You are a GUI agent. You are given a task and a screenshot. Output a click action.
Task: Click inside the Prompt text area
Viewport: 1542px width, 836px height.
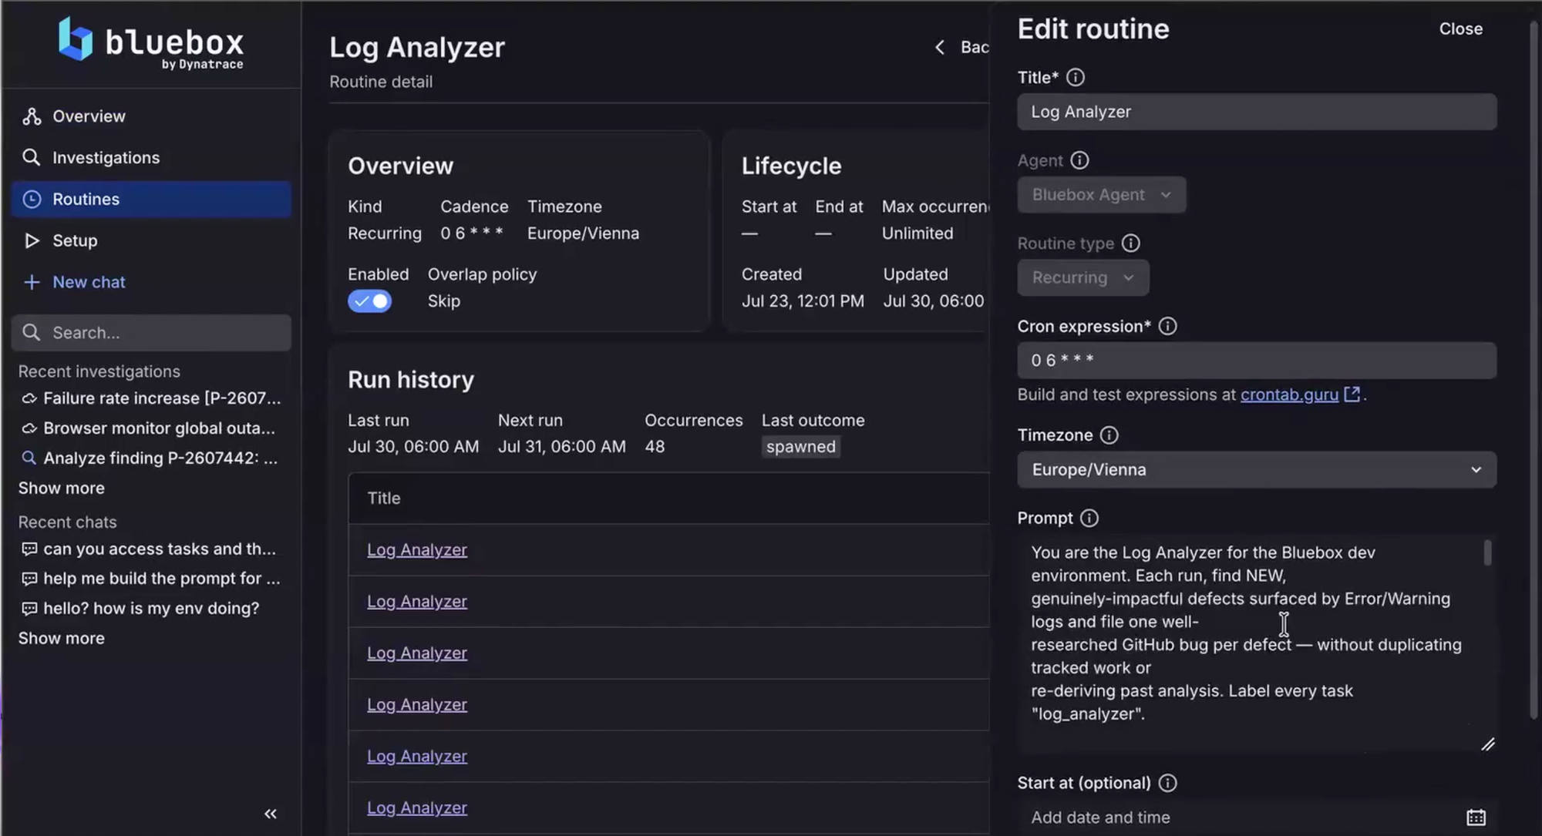1257,644
